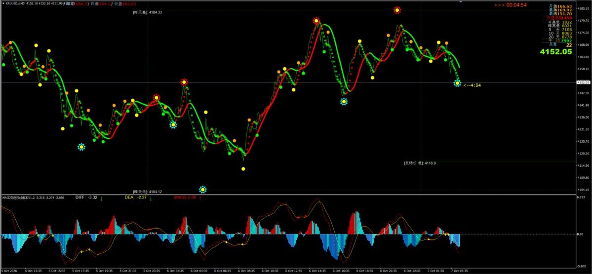Select red sun marker below the countdown timer
Viewport: 592px width, 274px height.
[397, 10]
